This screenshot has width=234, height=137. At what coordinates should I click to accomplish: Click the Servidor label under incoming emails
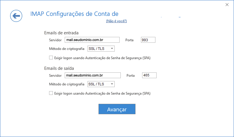tap(55, 40)
